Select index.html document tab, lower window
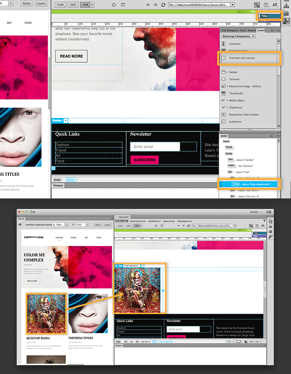 (x=124, y=217)
